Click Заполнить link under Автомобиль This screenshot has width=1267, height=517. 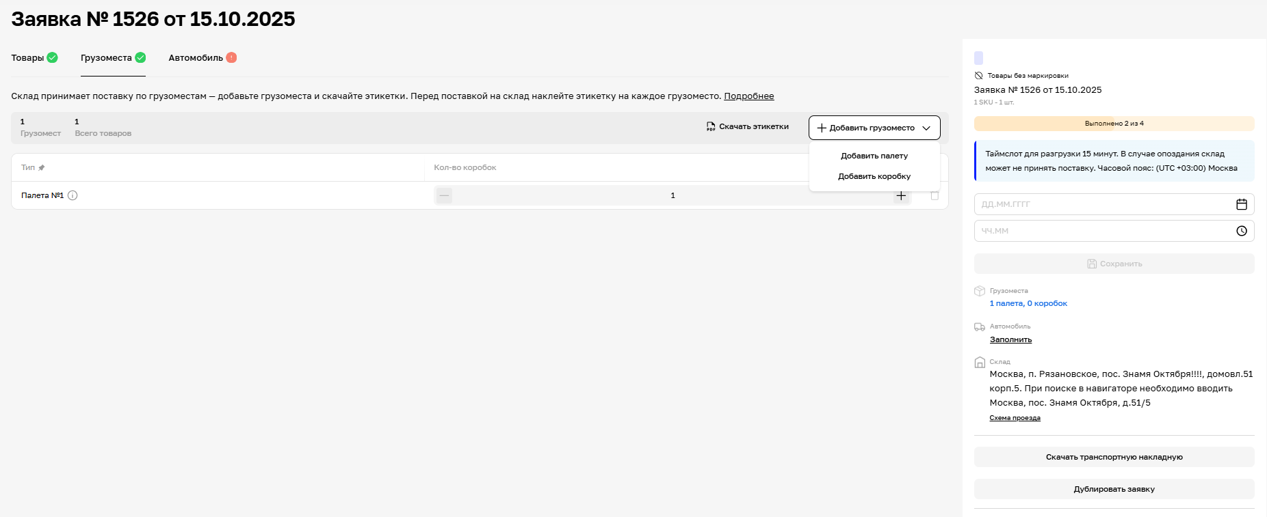(x=1010, y=339)
